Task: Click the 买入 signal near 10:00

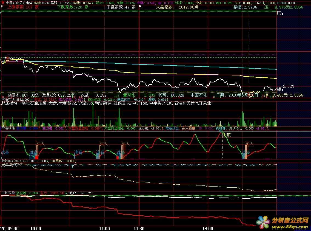Action: [x=41, y=143]
